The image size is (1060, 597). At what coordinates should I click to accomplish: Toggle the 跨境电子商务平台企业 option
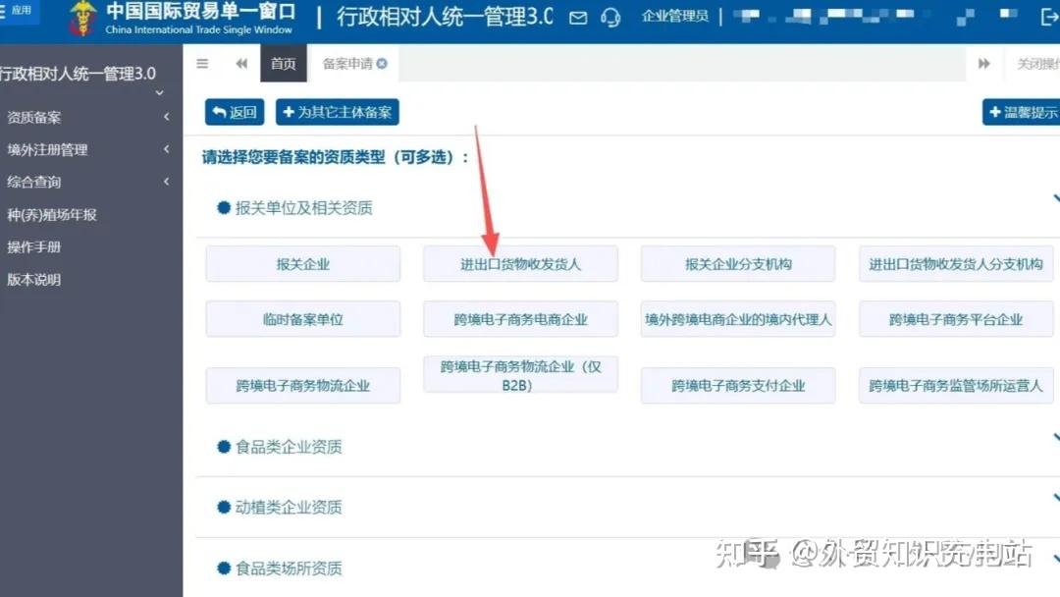(x=955, y=318)
